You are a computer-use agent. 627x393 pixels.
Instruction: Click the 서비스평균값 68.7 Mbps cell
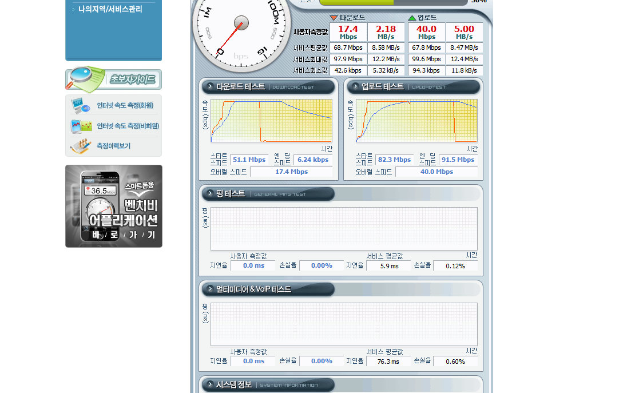tap(348, 47)
